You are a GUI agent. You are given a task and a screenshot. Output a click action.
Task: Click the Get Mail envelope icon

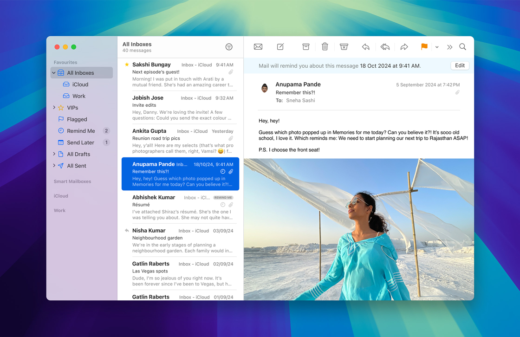point(258,47)
